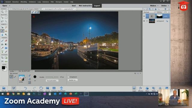Select the Content-Aware Move tool
The image size is (192, 108).
(2, 61)
